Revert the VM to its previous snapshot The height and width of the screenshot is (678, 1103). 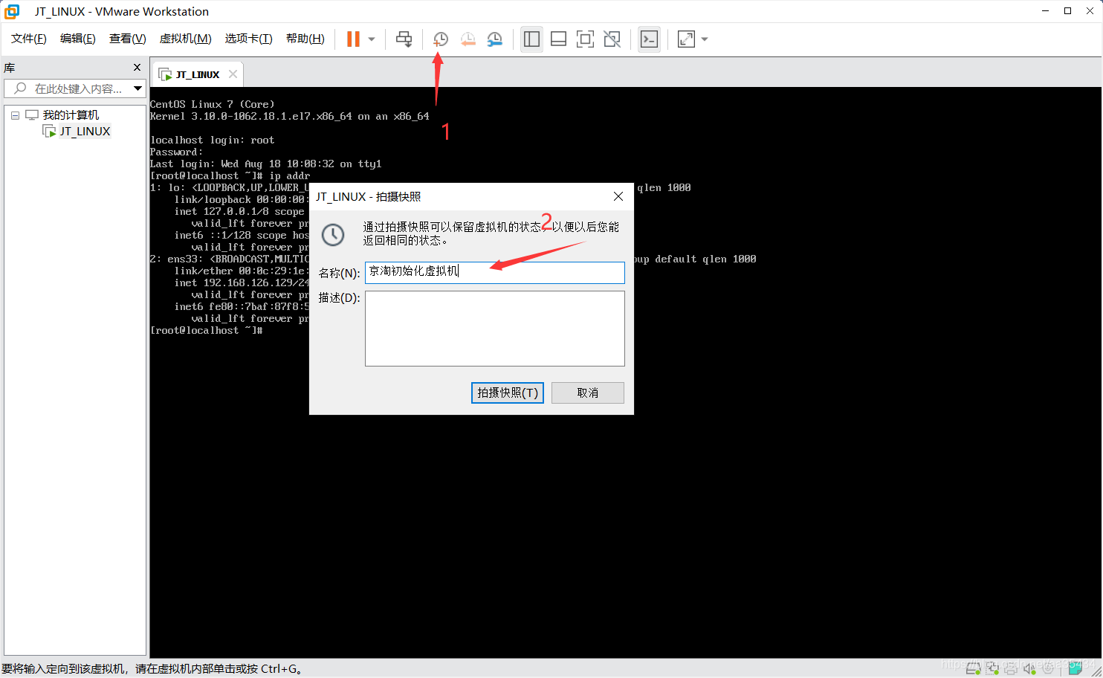click(x=468, y=39)
